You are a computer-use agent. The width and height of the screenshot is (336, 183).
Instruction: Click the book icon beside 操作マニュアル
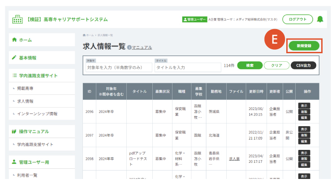point(14,131)
